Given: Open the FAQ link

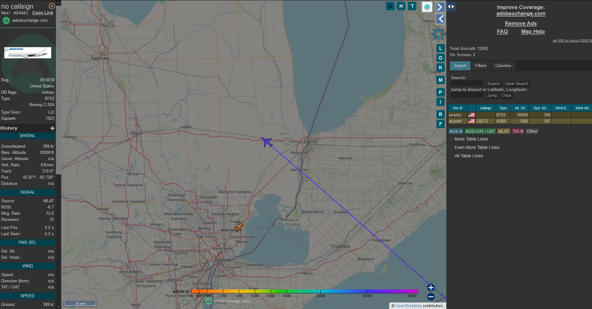Looking at the screenshot, I should 502,32.
